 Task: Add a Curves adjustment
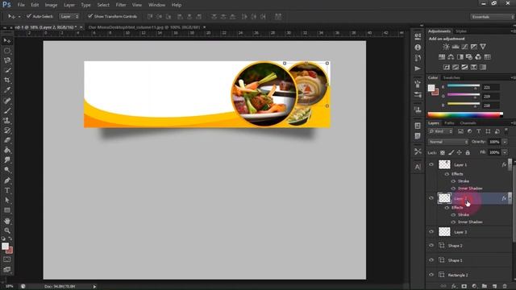(464, 47)
